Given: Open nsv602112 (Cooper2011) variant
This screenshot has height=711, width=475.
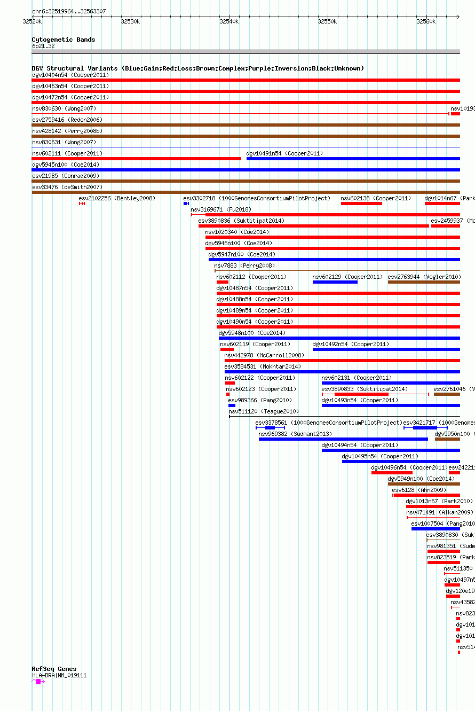Looking at the screenshot, I should point(223,282).
